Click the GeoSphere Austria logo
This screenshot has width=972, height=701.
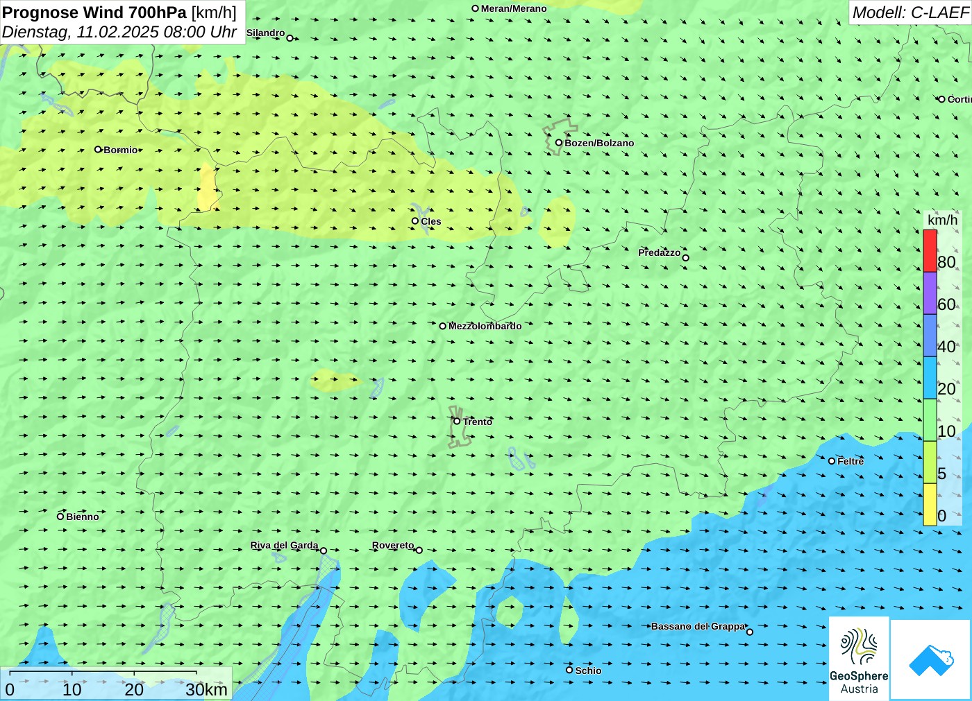[x=859, y=659]
